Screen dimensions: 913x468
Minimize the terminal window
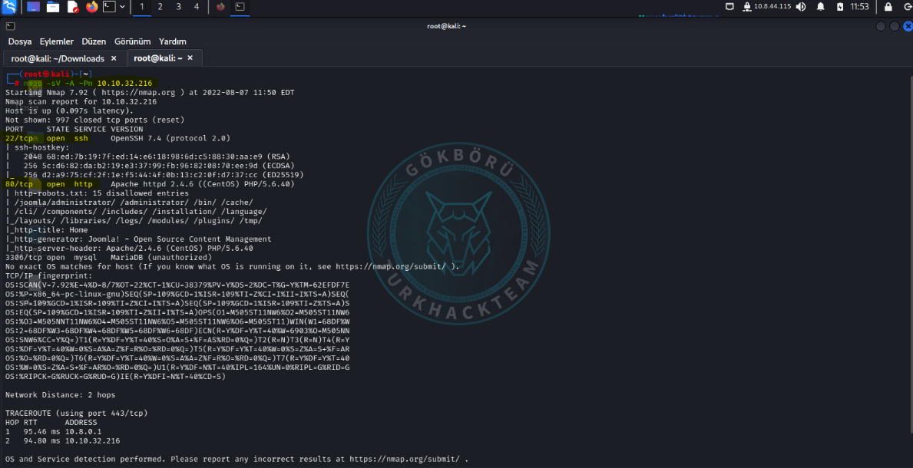coord(881,26)
